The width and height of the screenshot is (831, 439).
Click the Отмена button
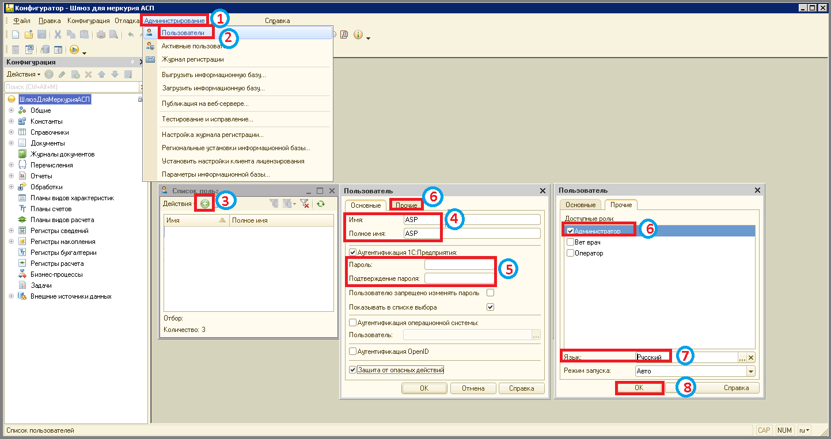click(473, 388)
